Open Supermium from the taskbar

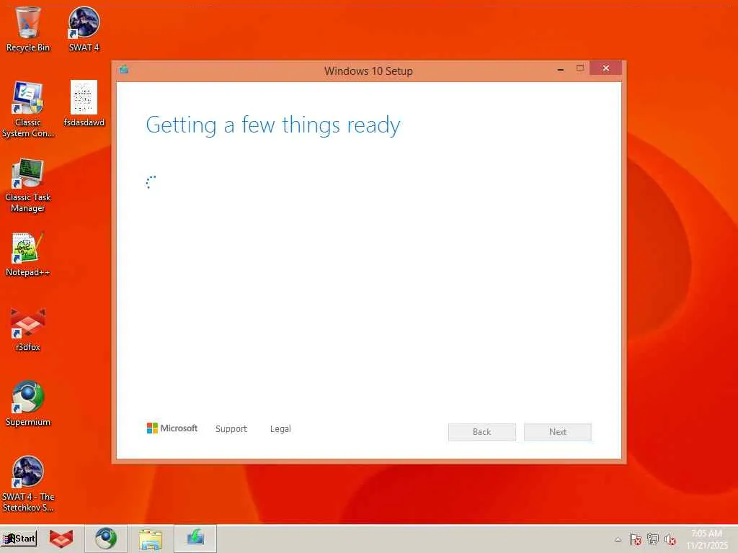[x=106, y=539]
